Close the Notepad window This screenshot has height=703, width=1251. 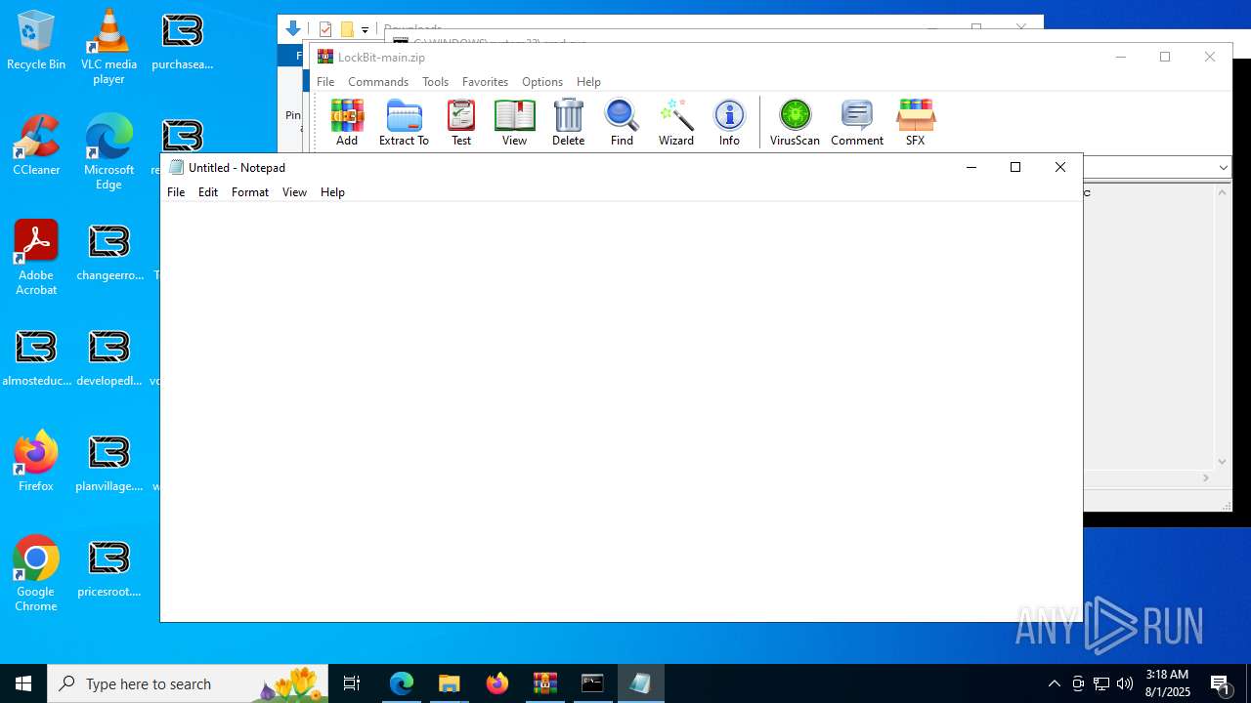pos(1060,167)
